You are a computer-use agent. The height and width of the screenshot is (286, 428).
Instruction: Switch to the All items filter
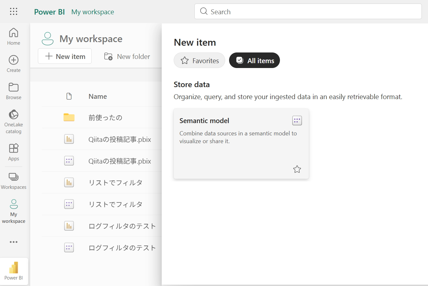(254, 61)
